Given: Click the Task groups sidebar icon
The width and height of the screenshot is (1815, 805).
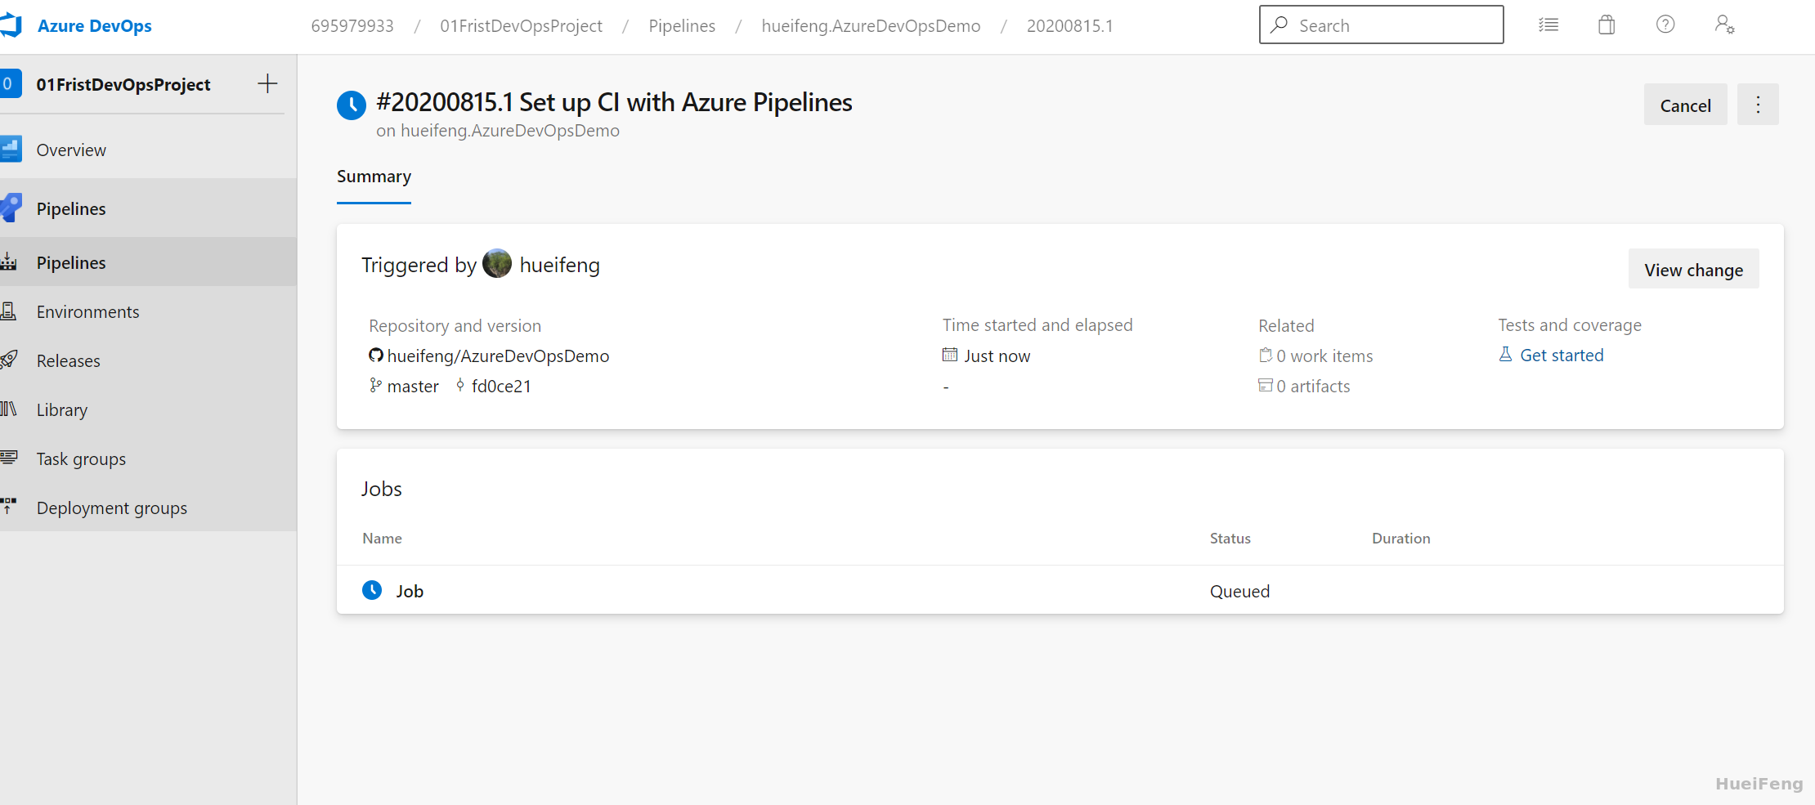Looking at the screenshot, I should pos(9,458).
